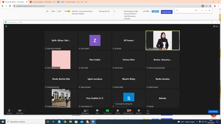221x124 pixels.
Task: Show hidden system tray icons
Action: (197, 122)
